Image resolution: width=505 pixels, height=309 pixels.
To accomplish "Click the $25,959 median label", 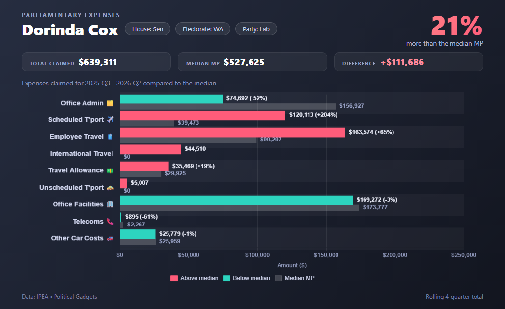I will tap(170, 241).
